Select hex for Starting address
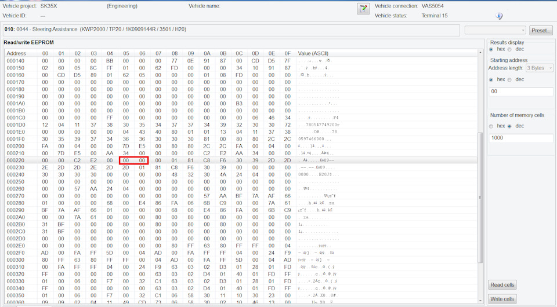The width and height of the screenshot is (557, 307). (491, 80)
